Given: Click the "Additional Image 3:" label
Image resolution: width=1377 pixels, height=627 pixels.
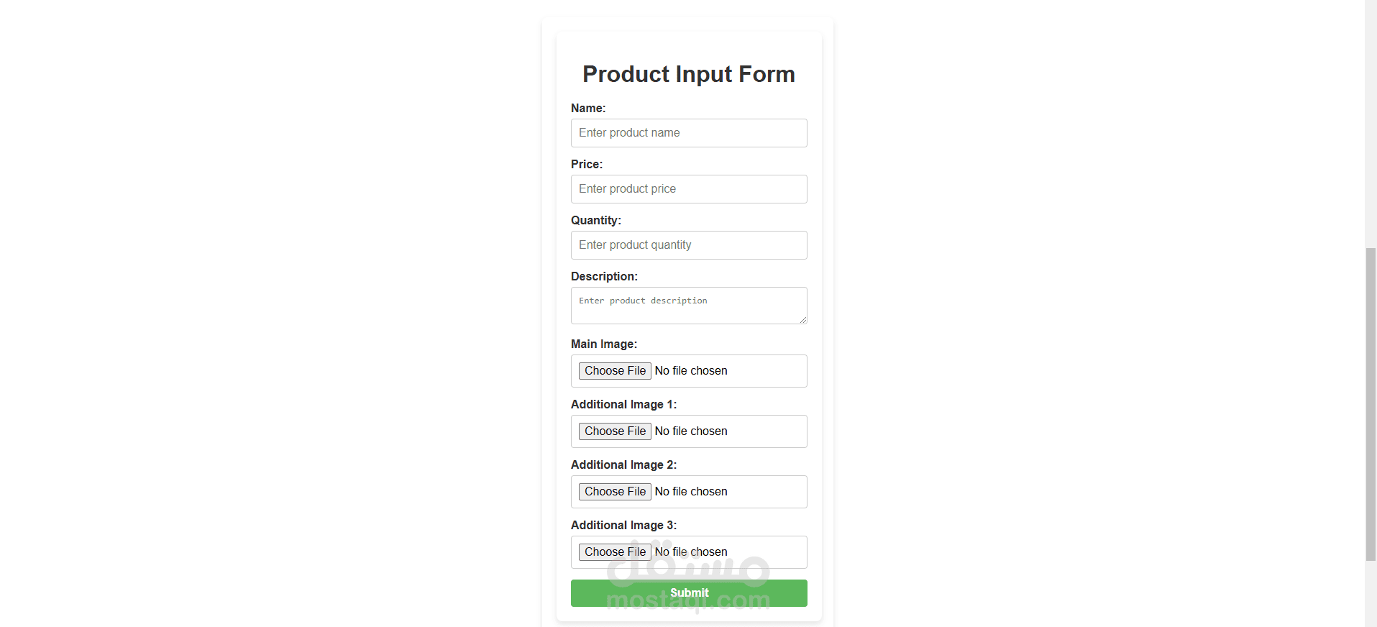Looking at the screenshot, I should pyautogui.click(x=623, y=526).
